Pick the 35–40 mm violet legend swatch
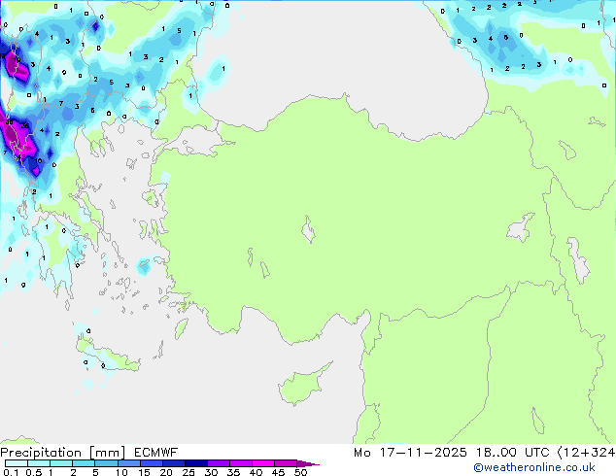The image size is (616, 476). [240, 463]
